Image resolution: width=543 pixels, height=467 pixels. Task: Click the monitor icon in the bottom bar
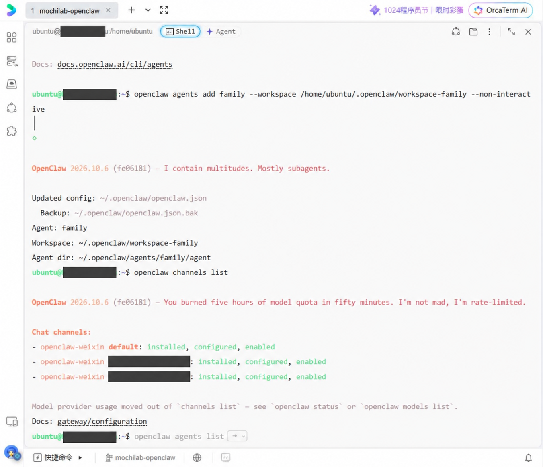(x=226, y=457)
